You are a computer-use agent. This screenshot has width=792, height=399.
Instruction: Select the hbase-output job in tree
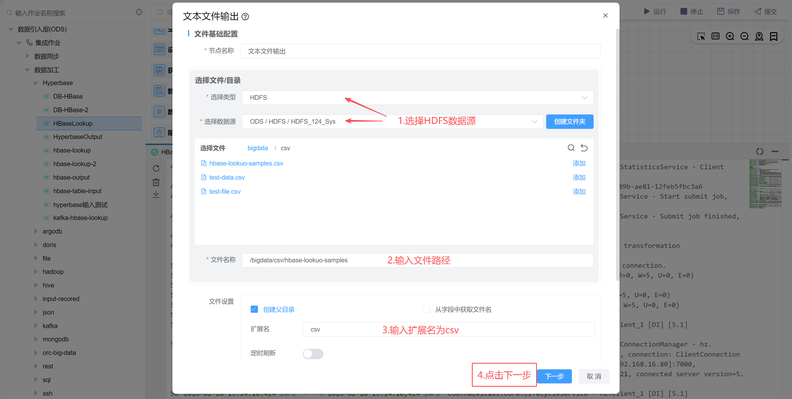coord(71,177)
